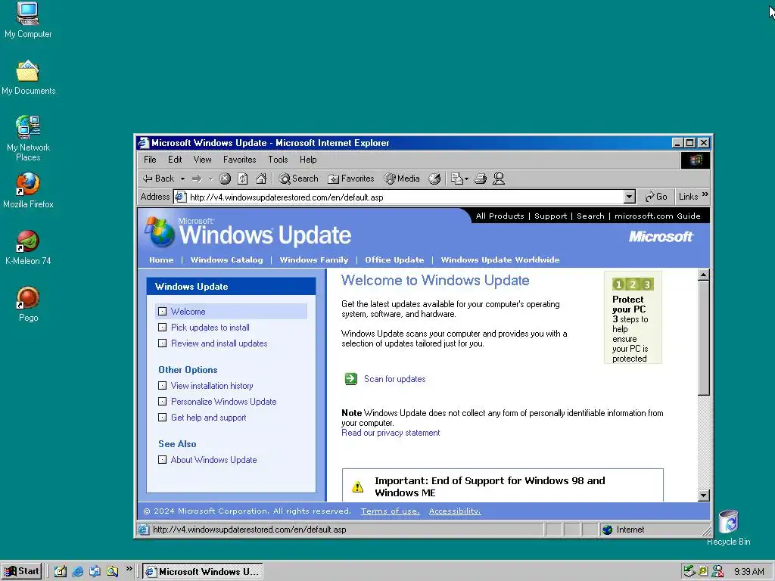Expand quick launch overflow chevron
775x581 pixels.
click(x=129, y=569)
